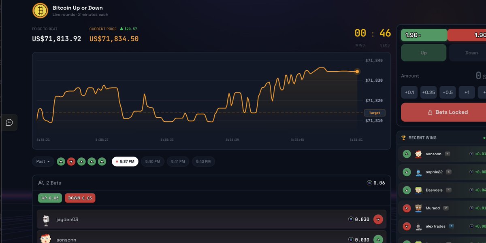
Task: Click the orange current price dot on chart
Action: (x=357, y=72)
